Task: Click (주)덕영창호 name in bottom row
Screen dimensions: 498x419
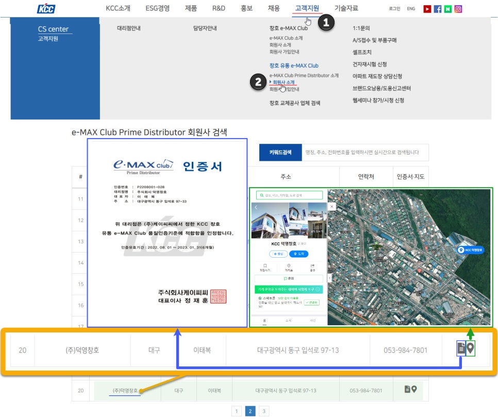Action: 125,391
